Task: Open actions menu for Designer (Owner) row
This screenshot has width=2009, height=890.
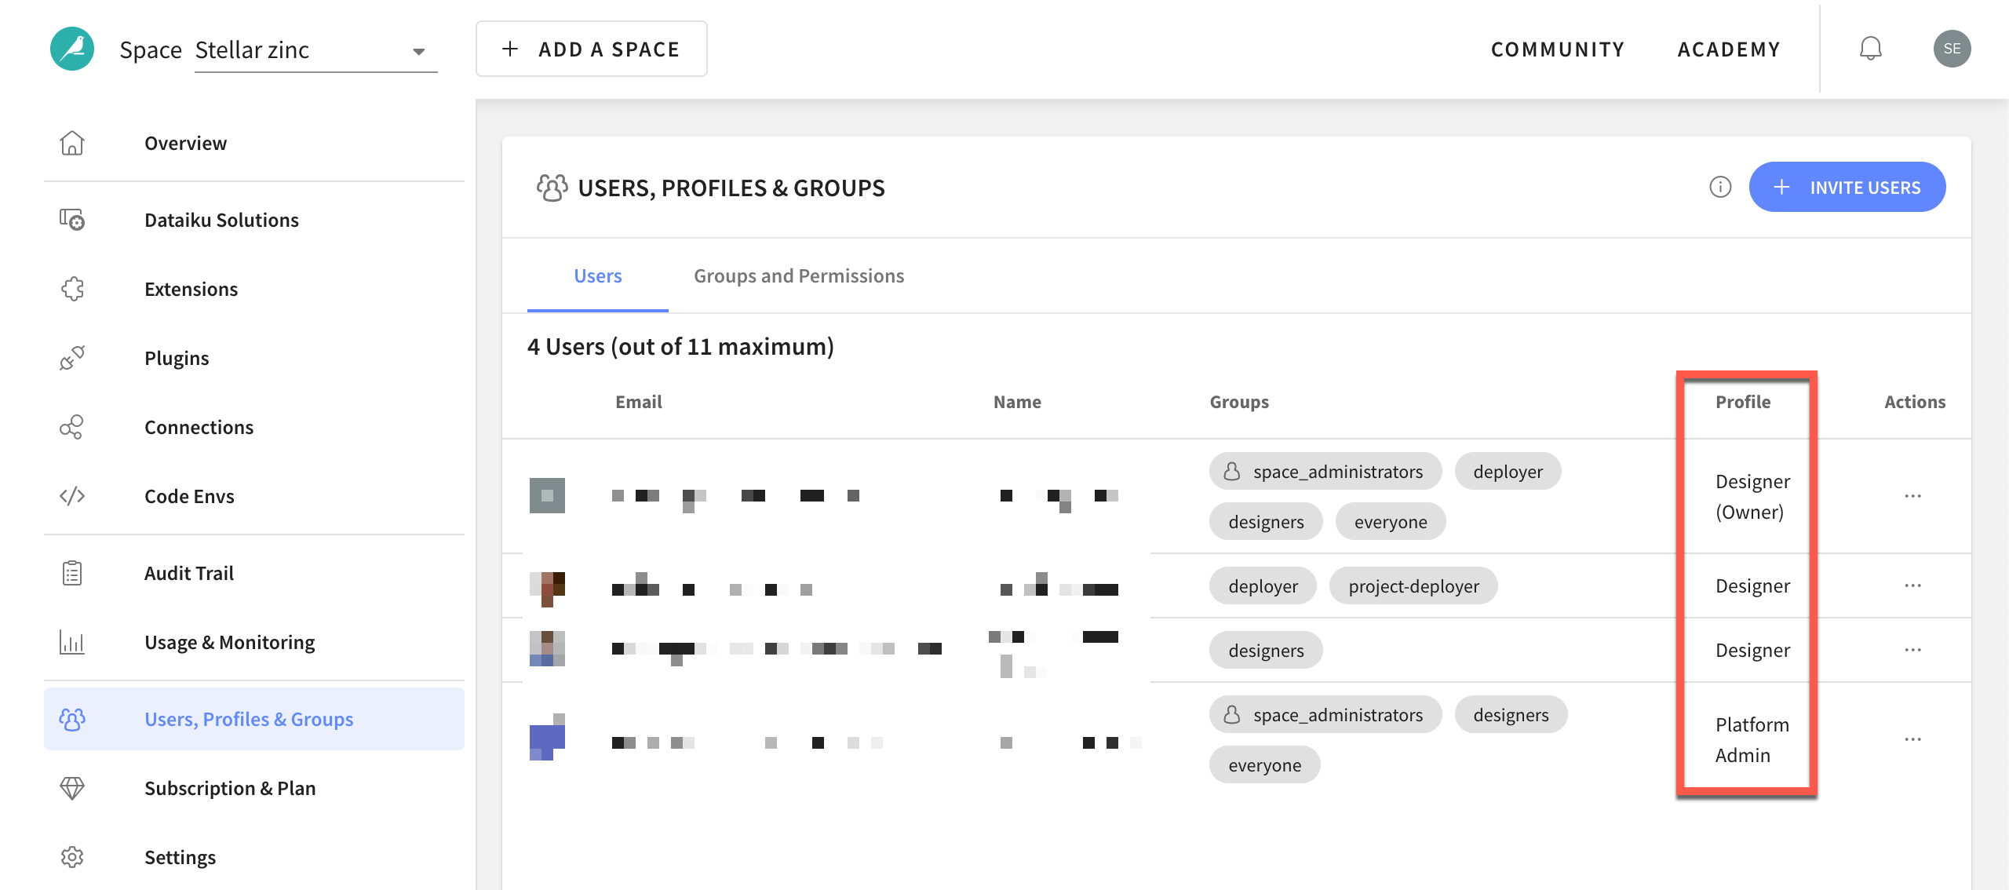Action: point(1913,496)
